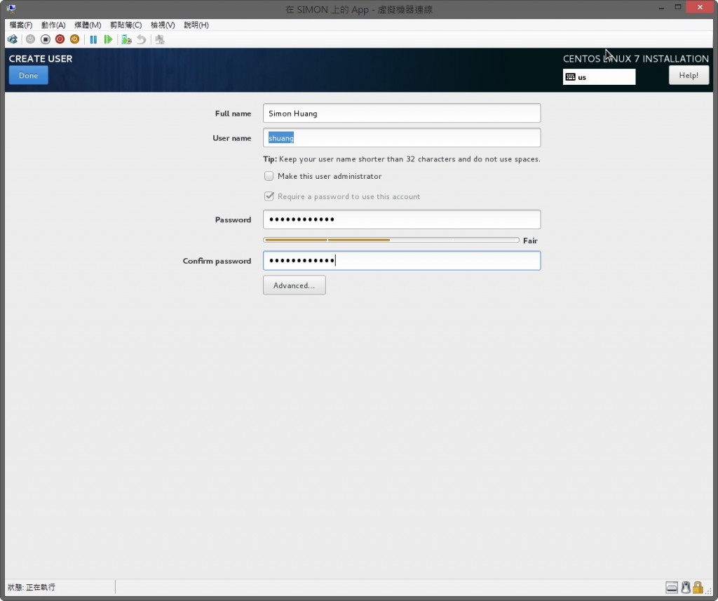Open the 動作(A) menu
Screen dimensions: 718x601
coord(53,25)
